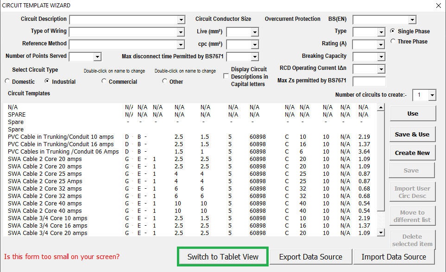Open the Live (mm²) conductor size dropdown
The width and height of the screenshot is (446, 272).
(x=254, y=32)
